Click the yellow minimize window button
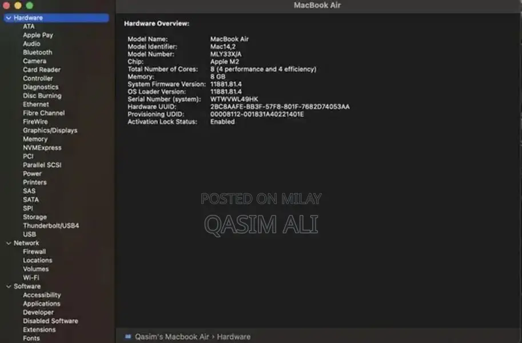Image resolution: width=522 pixels, height=343 pixels. [18, 5]
